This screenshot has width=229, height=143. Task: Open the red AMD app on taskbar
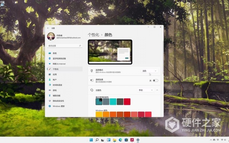(x=132, y=140)
